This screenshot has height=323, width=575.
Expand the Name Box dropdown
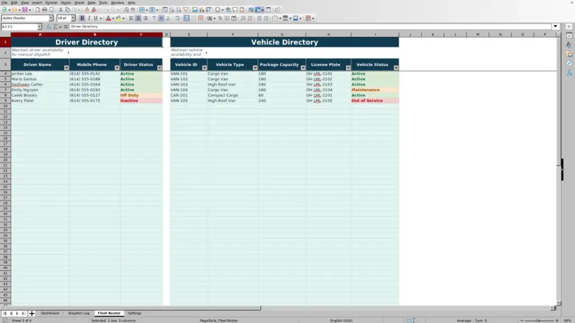coord(40,26)
